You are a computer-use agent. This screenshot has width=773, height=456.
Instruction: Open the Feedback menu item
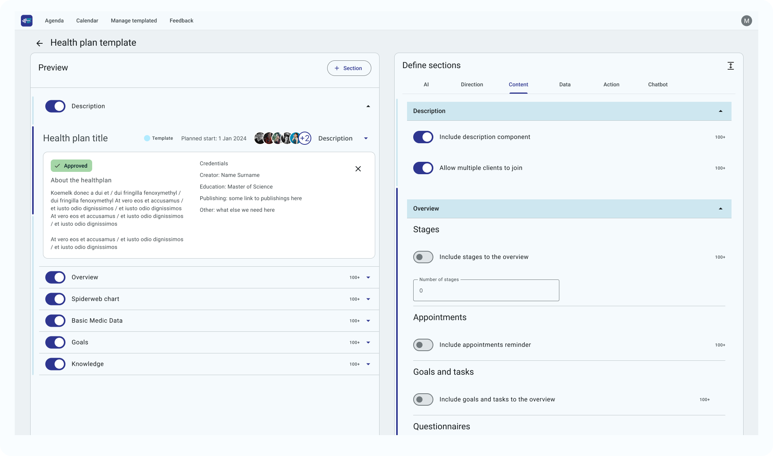pos(181,21)
